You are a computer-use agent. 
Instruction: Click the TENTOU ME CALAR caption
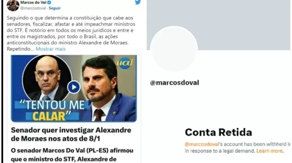pyautogui.click(x=52, y=111)
